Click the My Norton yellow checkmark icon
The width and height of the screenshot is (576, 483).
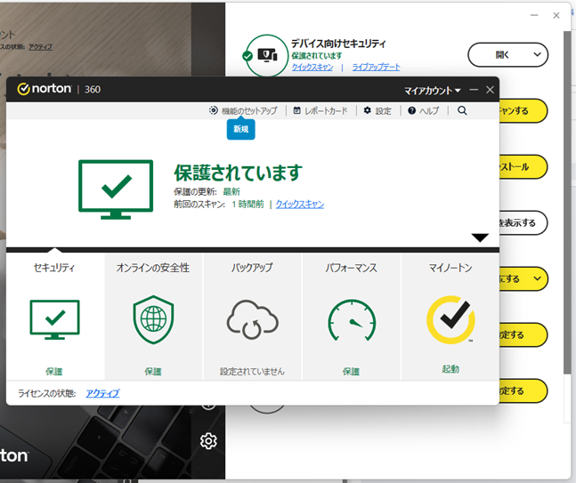pos(450,319)
